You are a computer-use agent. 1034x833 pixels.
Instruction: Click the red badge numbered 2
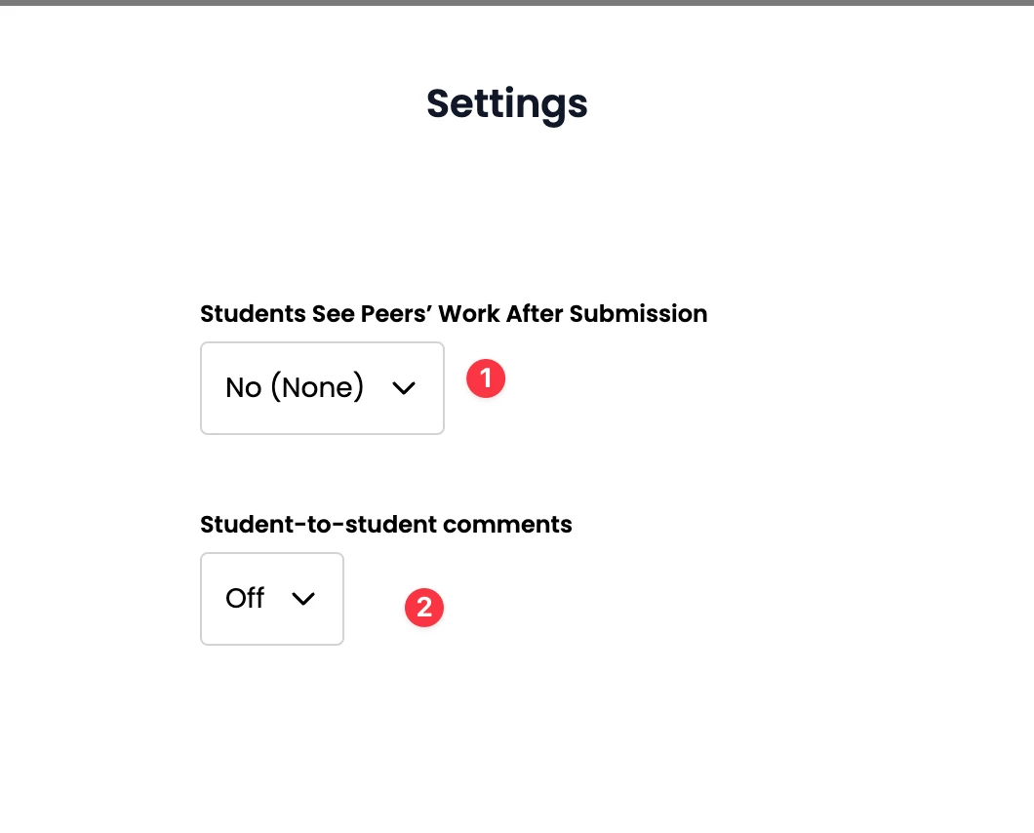tap(424, 608)
